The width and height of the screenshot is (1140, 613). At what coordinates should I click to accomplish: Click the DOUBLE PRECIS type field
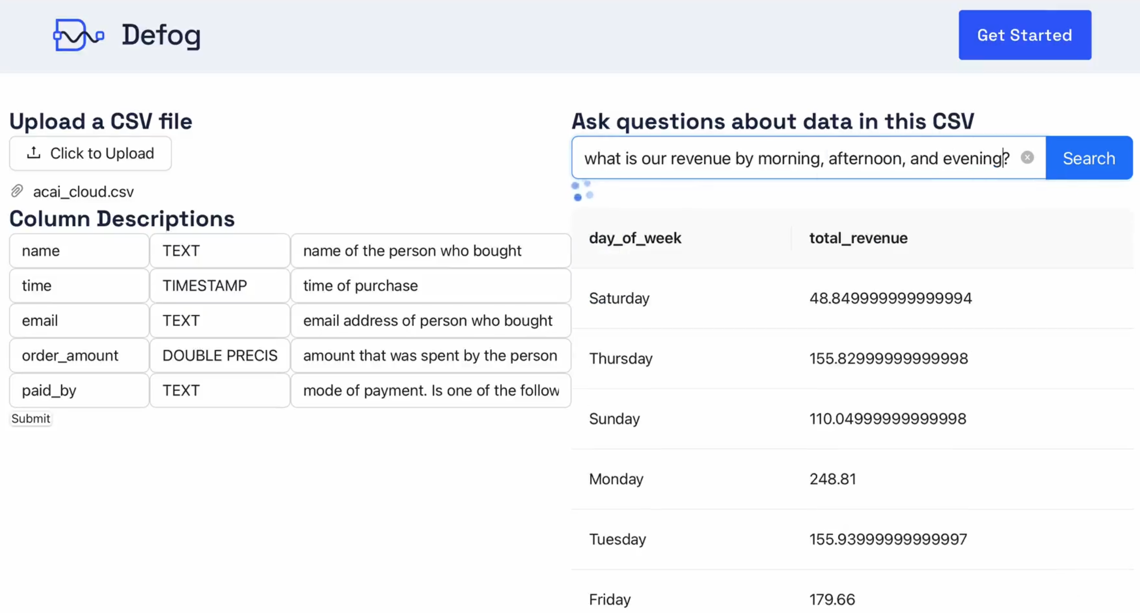tap(220, 356)
